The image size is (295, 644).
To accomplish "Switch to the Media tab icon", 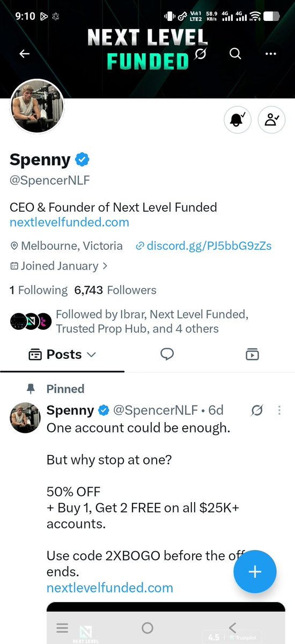I will click(252, 354).
